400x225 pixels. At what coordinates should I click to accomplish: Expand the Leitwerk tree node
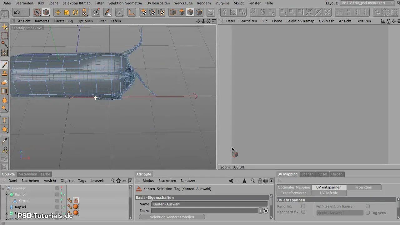[7, 213]
